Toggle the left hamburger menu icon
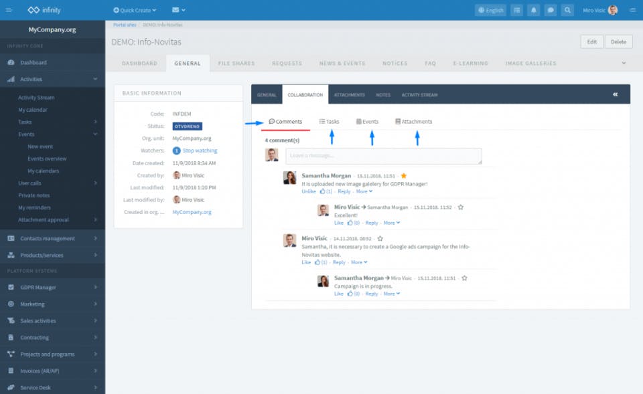The height and width of the screenshot is (394, 643). click(9, 10)
